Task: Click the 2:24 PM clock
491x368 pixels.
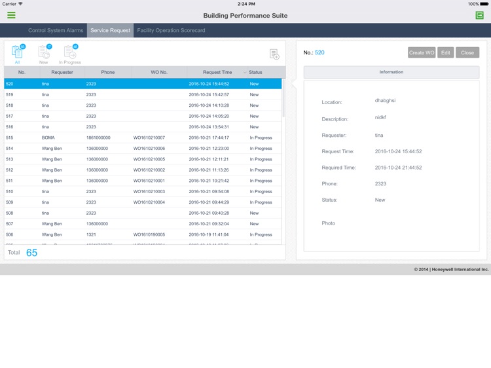Action: point(246,4)
